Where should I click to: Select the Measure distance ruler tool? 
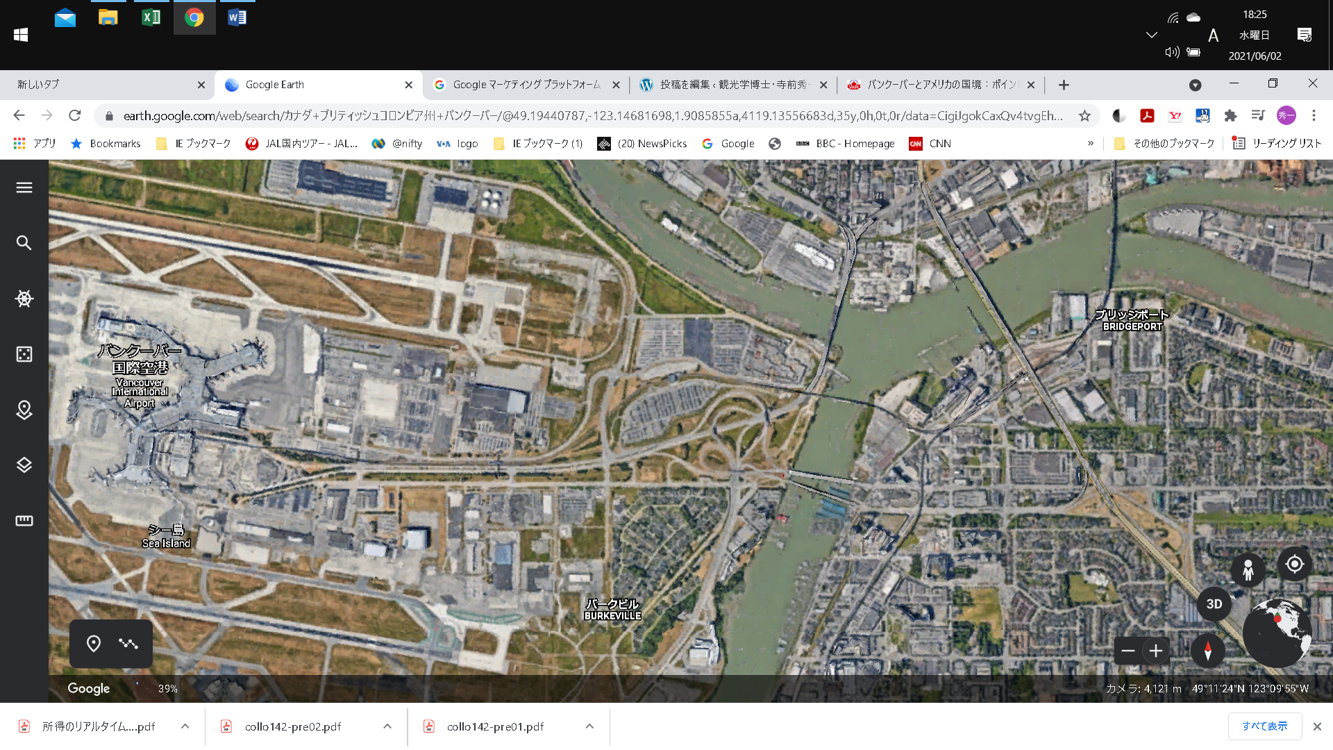click(x=24, y=521)
